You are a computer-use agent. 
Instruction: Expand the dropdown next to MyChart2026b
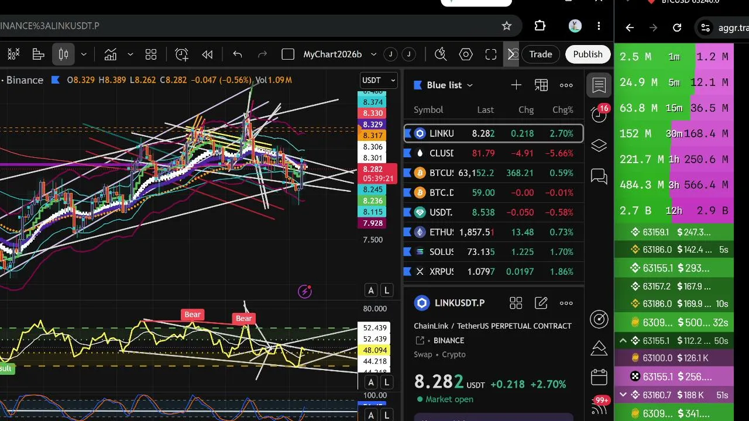tap(374, 54)
